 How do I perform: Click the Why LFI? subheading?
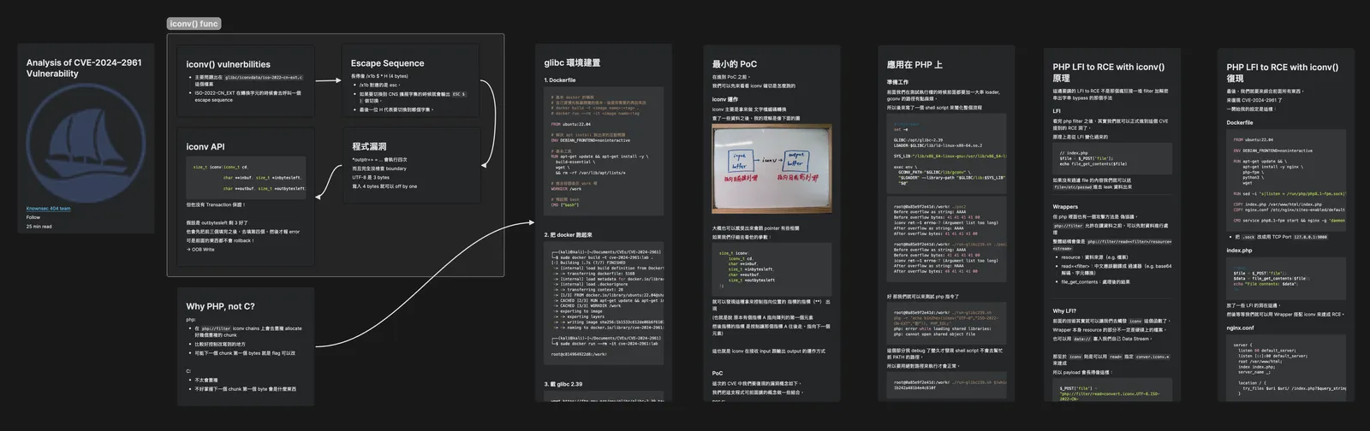tap(1064, 311)
